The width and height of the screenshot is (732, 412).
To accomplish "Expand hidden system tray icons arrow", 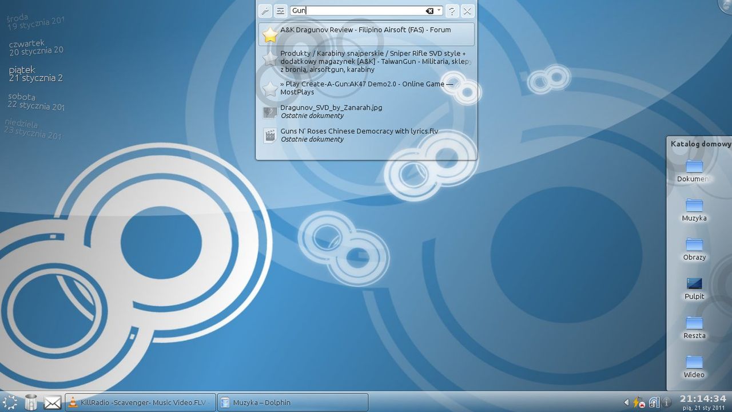I will click(x=626, y=403).
